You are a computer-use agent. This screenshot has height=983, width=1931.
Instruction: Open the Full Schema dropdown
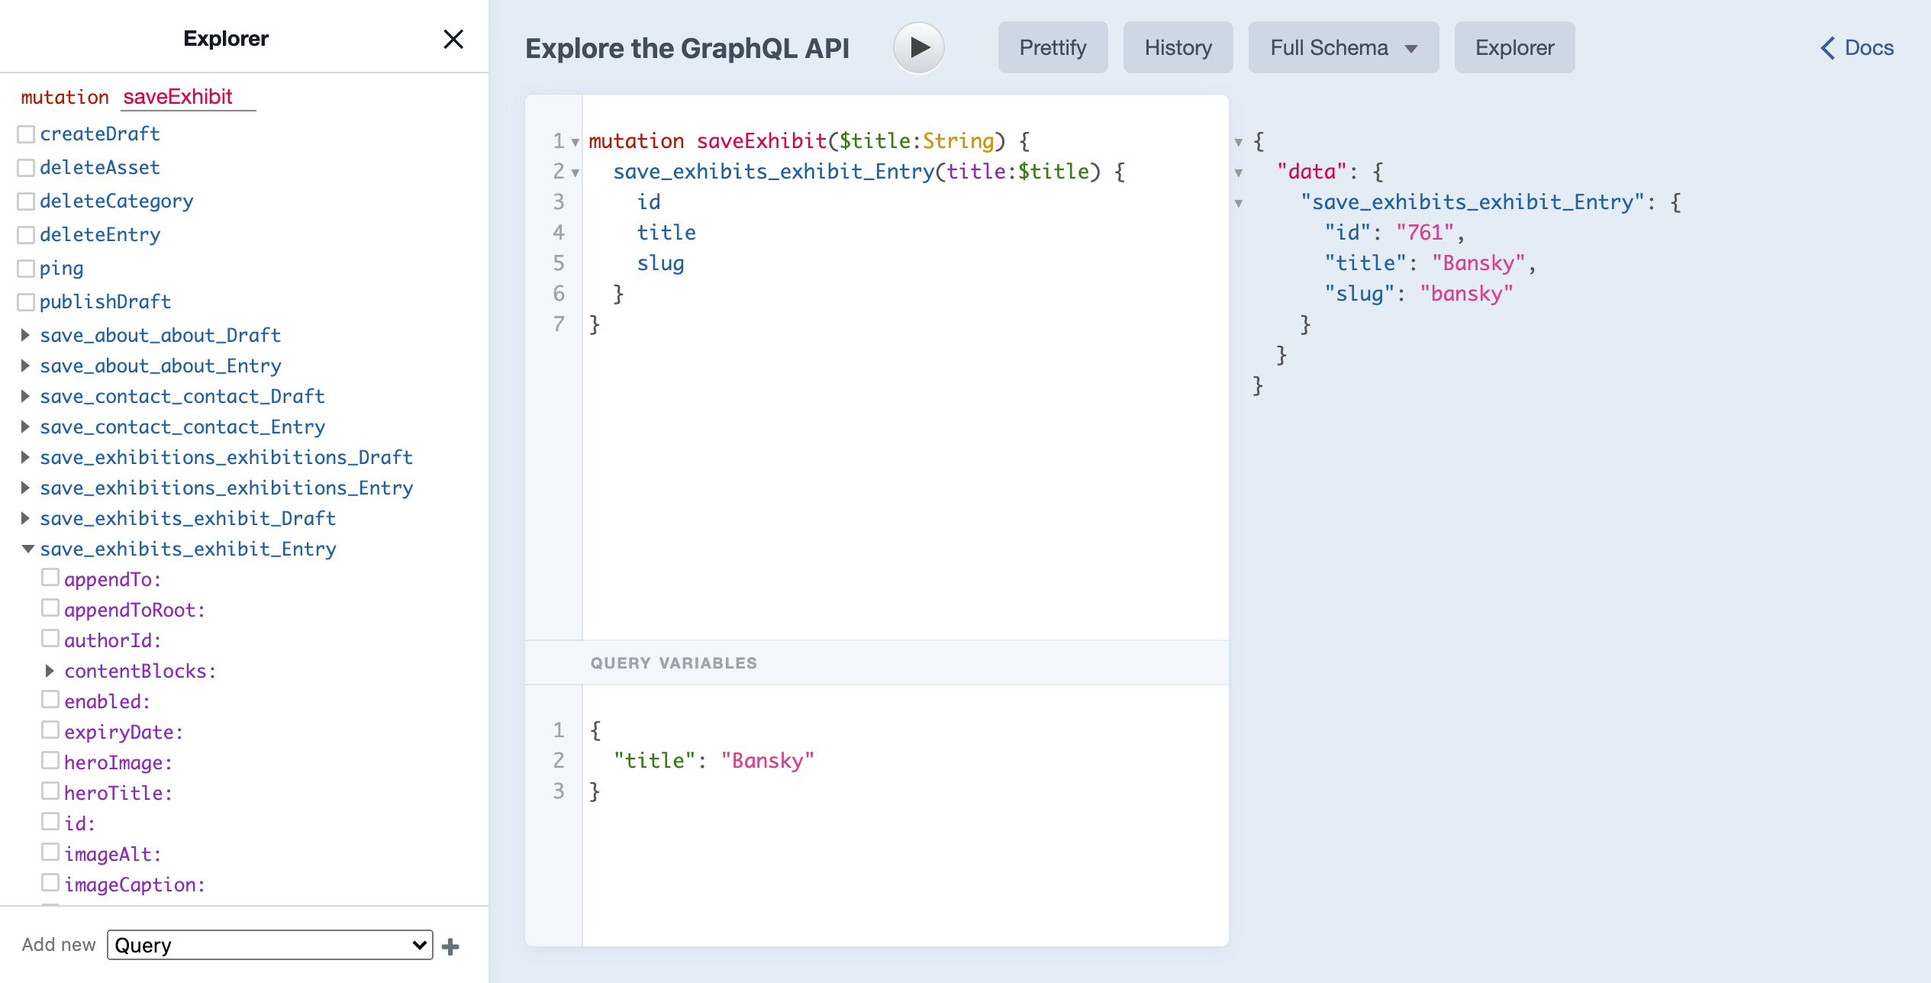[x=1343, y=47]
